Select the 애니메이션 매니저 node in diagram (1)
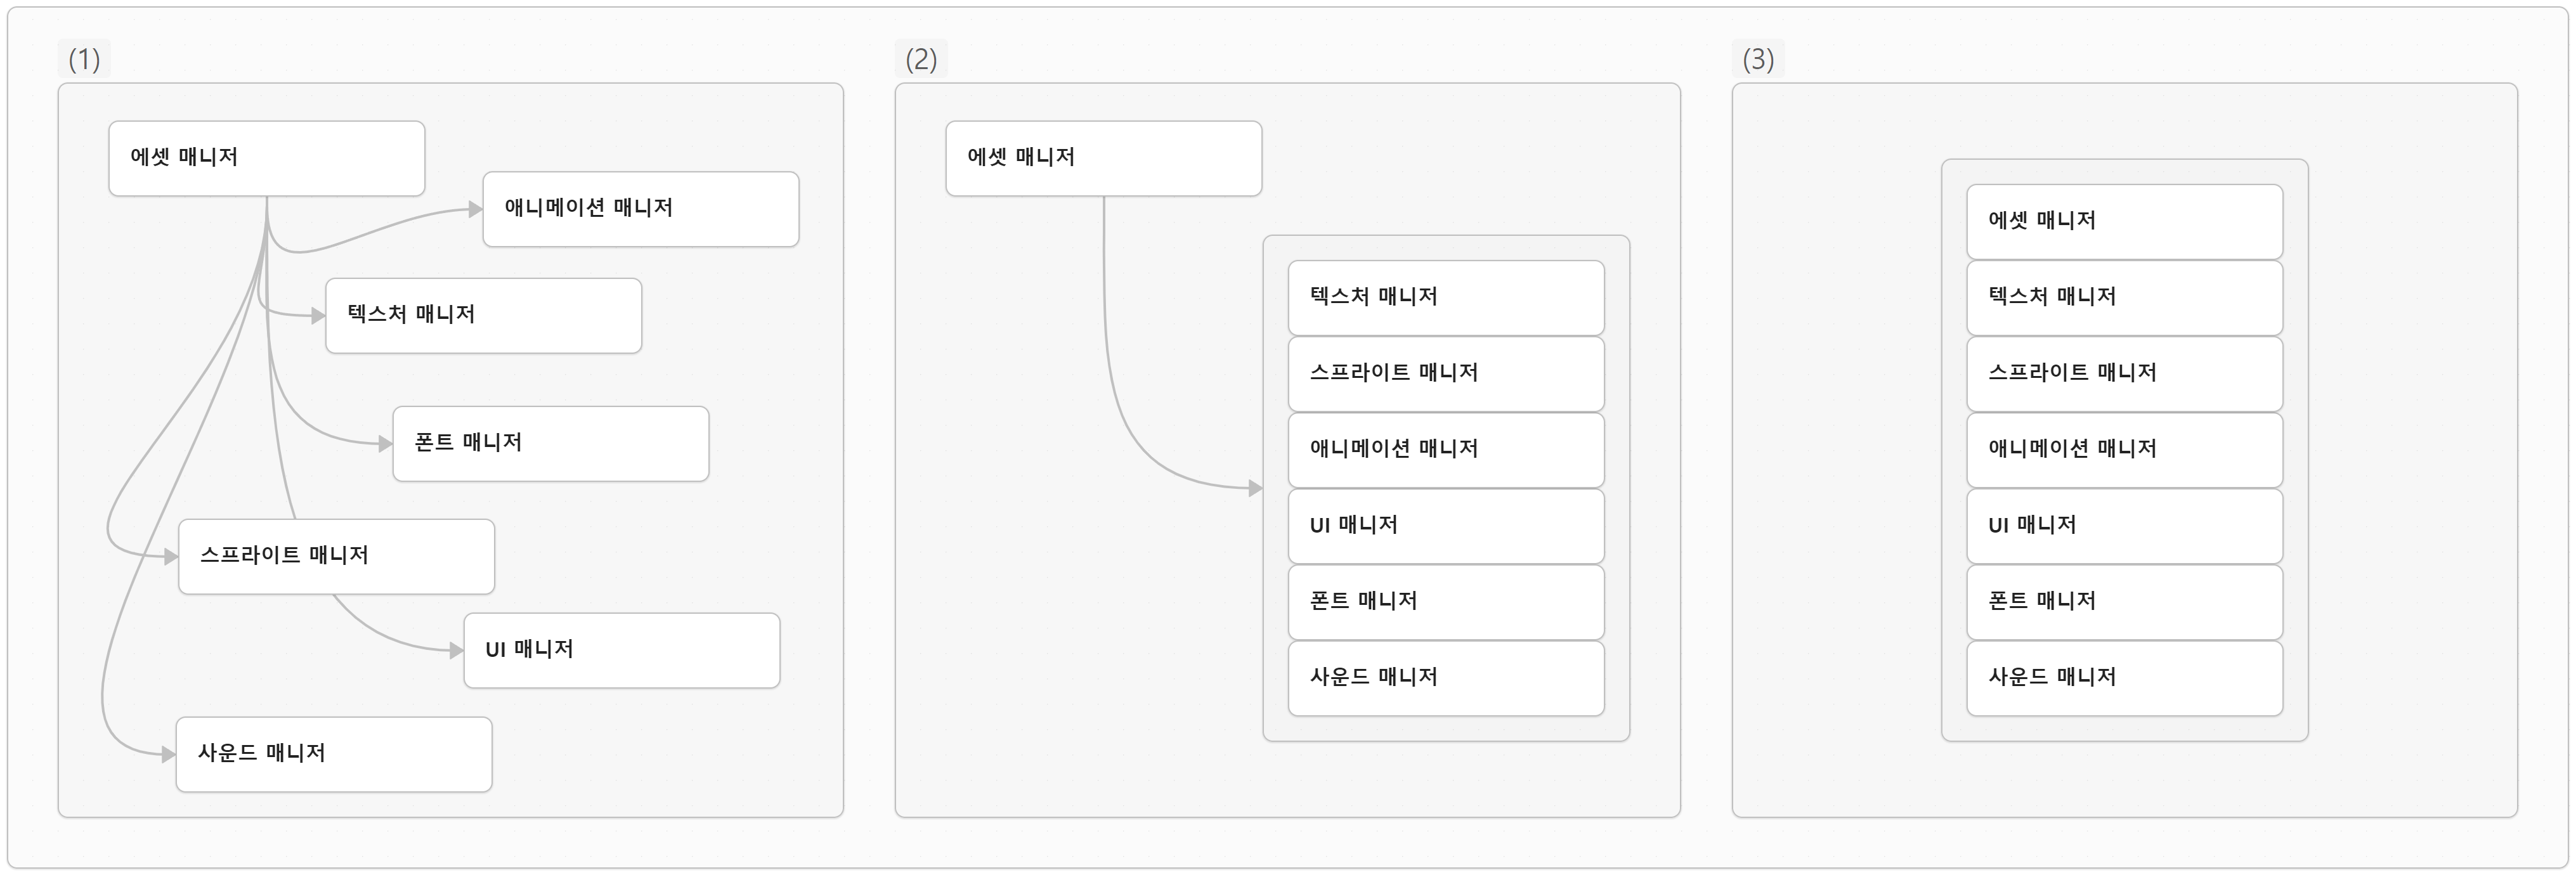The height and width of the screenshot is (875, 2576). (640, 209)
